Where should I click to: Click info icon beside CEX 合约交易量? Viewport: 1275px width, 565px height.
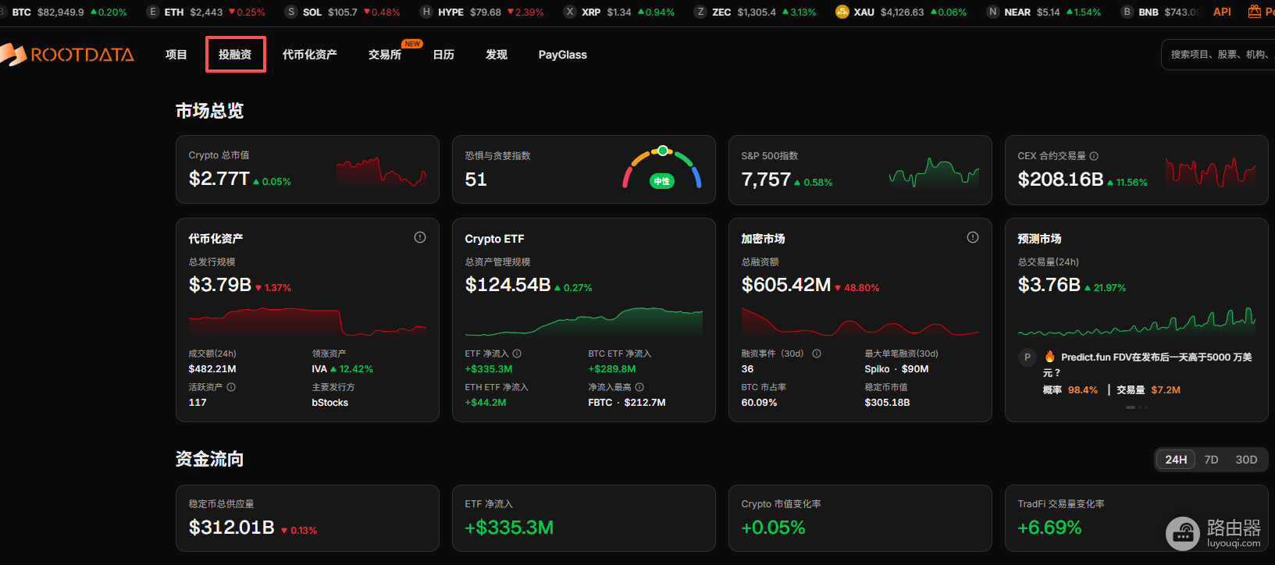pyautogui.click(x=1094, y=156)
